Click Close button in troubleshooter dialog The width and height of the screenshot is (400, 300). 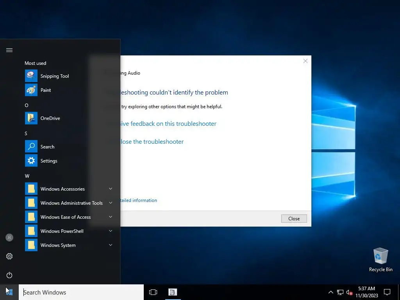click(x=294, y=219)
